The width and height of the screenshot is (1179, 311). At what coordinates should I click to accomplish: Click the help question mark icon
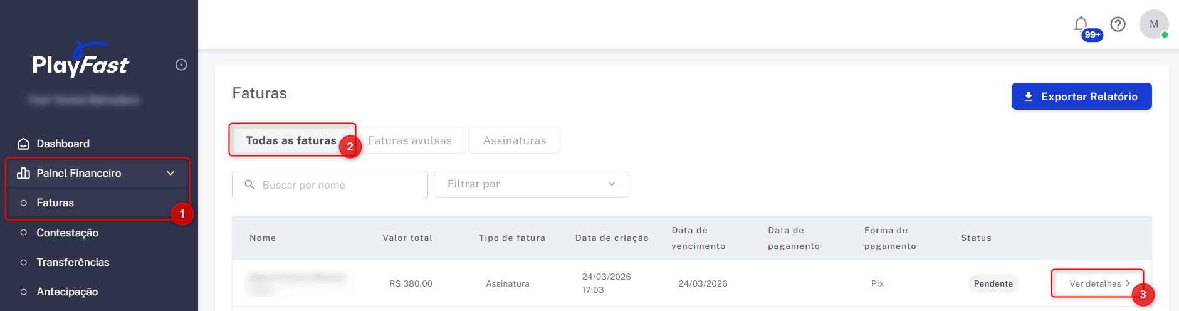click(x=1118, y=24)
